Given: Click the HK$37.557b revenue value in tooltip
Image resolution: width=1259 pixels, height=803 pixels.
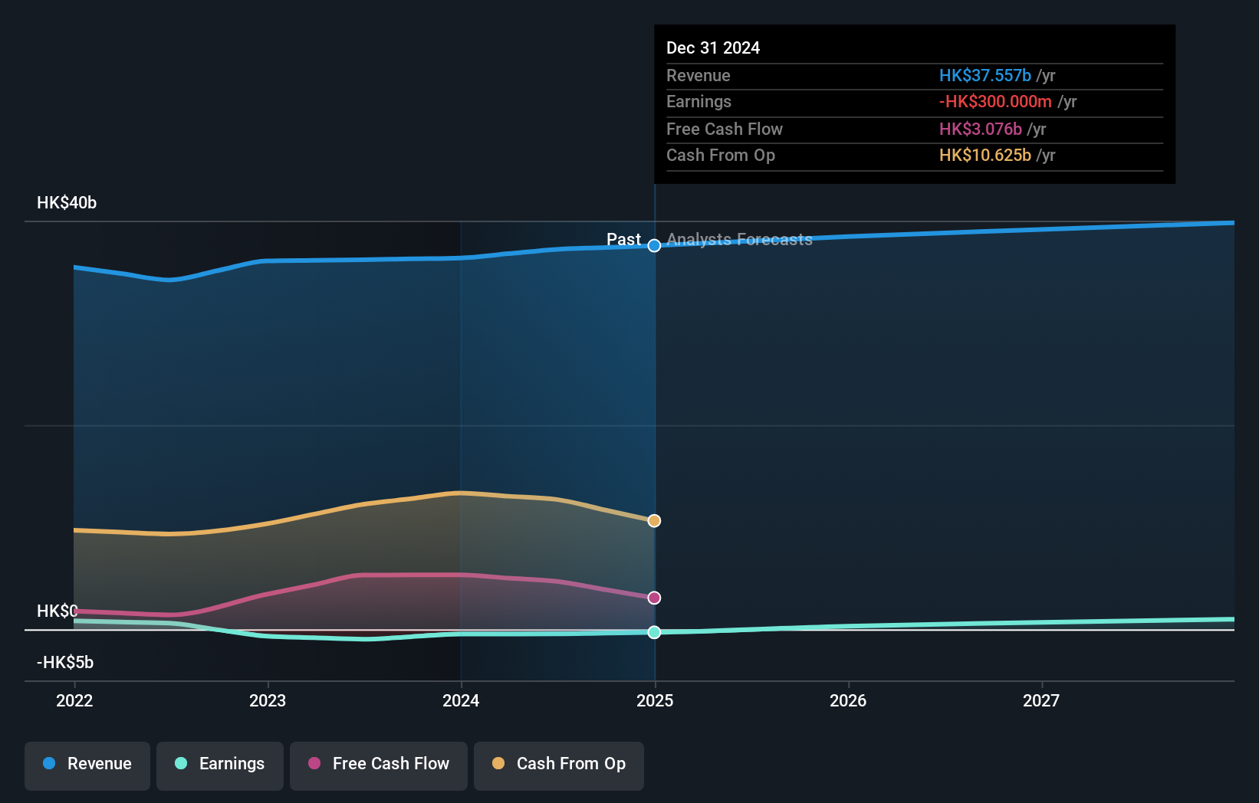Looking at the screenshot, I should point(985,76).
